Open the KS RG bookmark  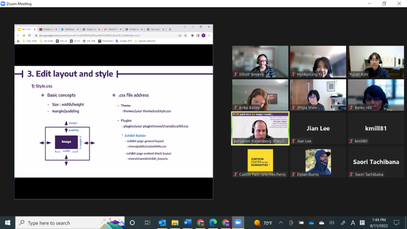(x=75, y=41)
